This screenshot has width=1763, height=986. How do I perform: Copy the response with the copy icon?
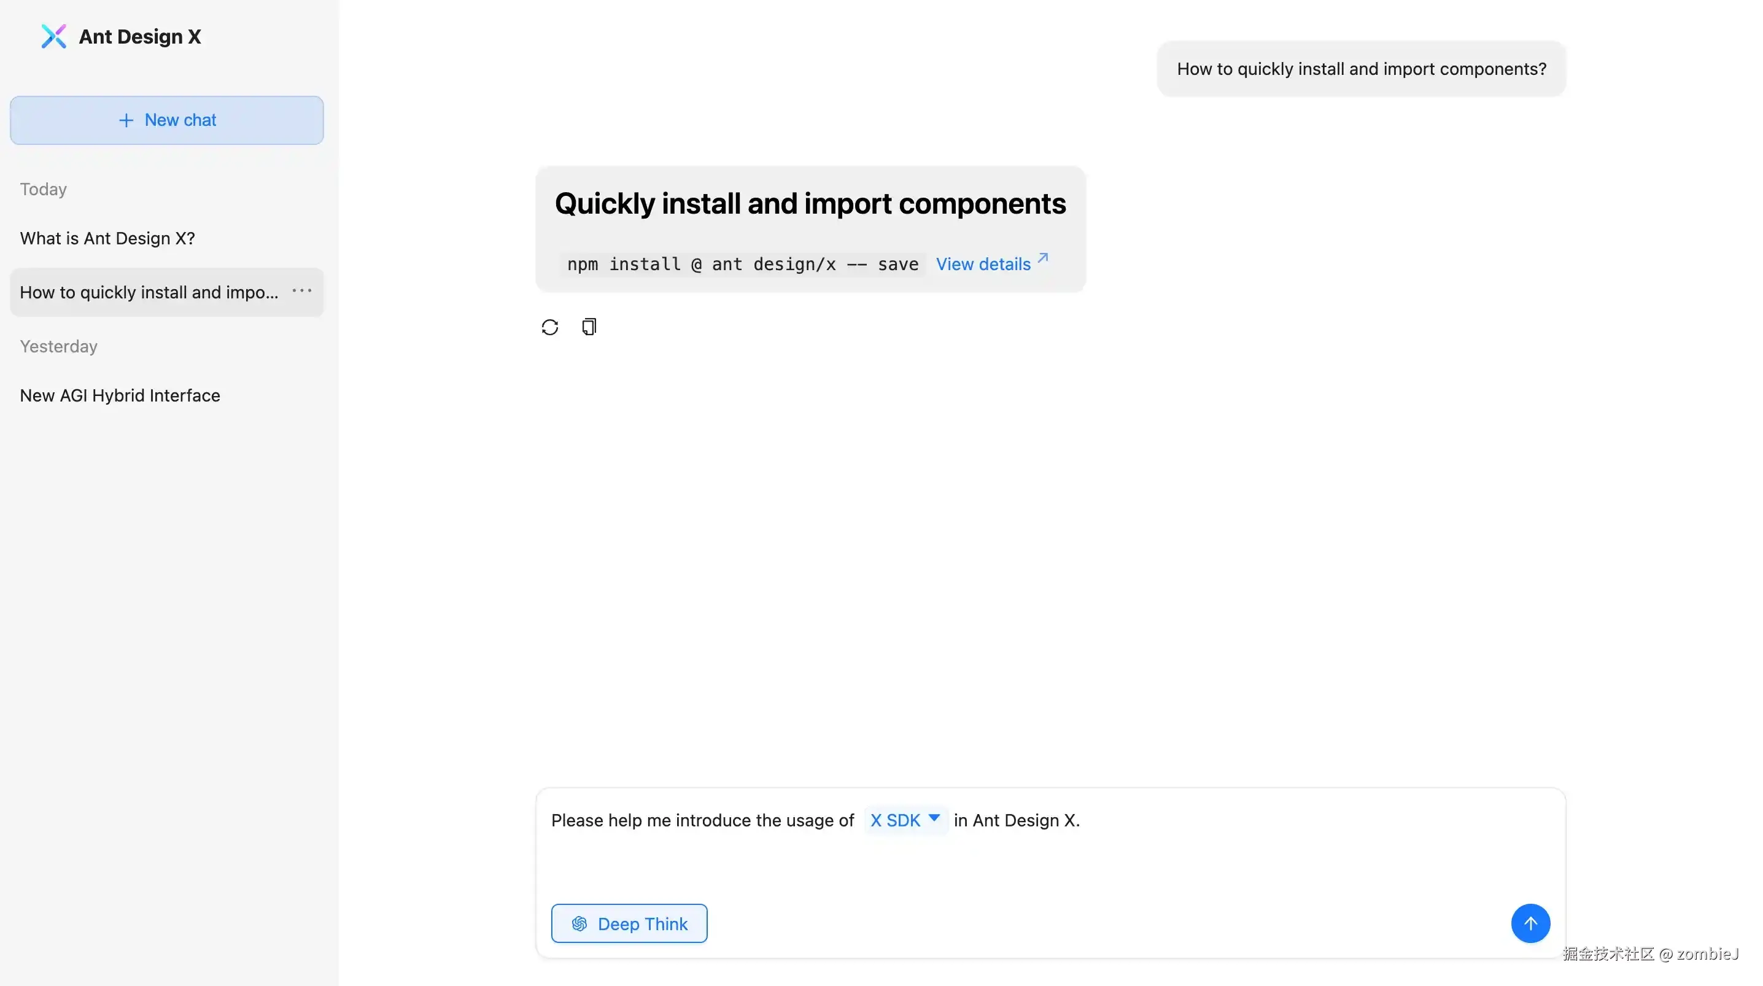pyautogui.click(x=589, y=327)
